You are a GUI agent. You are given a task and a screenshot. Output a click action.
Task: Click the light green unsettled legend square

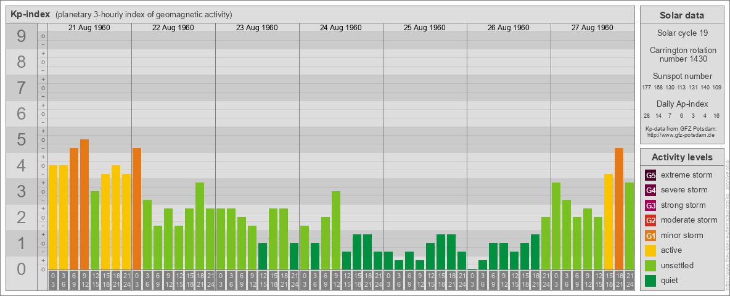(650, 266)
